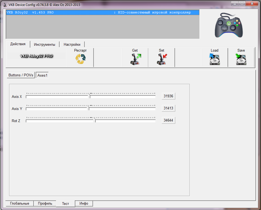Click the Rot Z value 34644
The image size is (261, 210).
168,120
